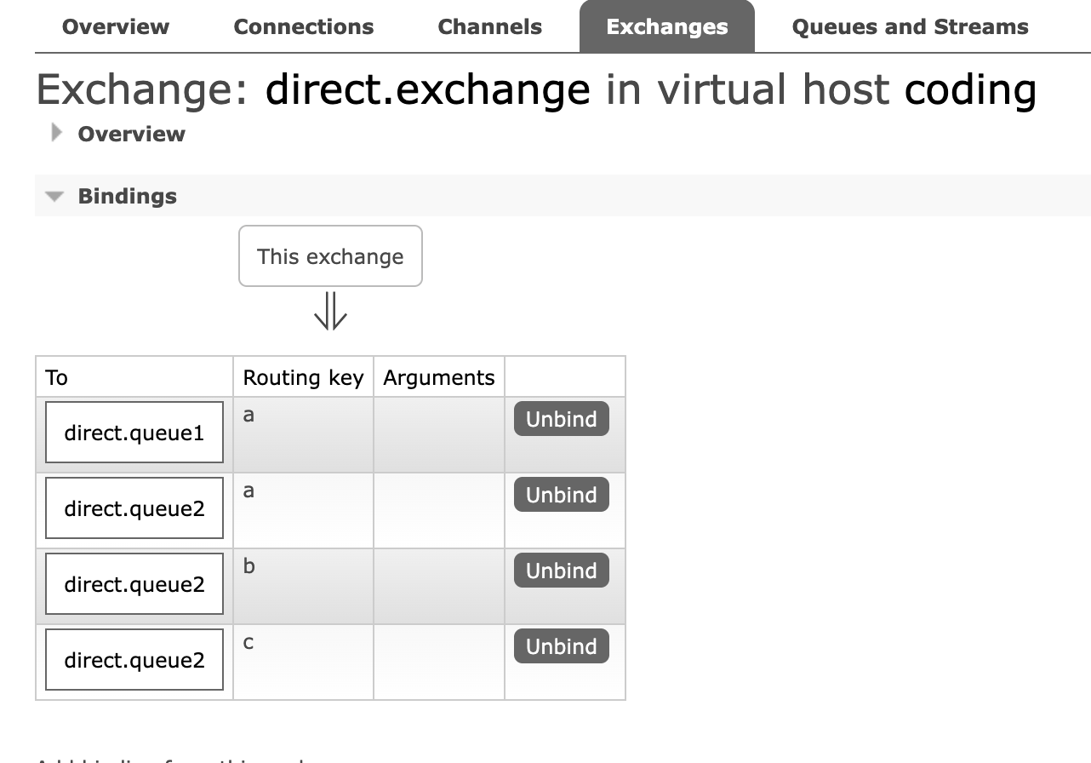
Task: Unbind direct.queue2 with routing key b
Action: pyautogui.click(x=561, y=571)
